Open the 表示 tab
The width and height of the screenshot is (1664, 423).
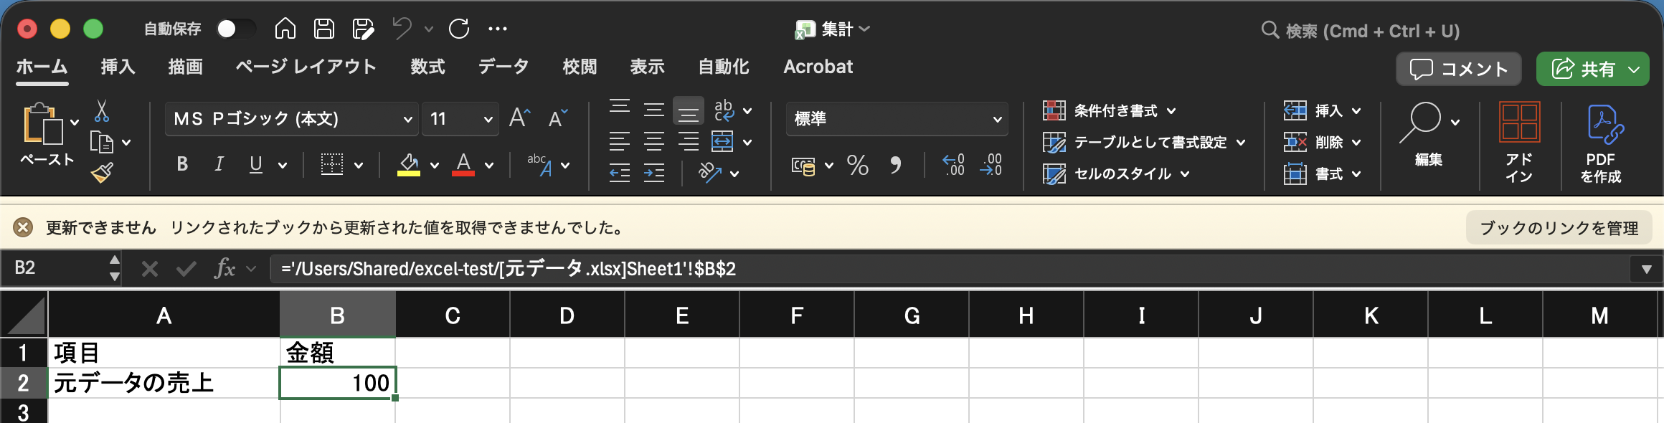(x=647, y=67)
